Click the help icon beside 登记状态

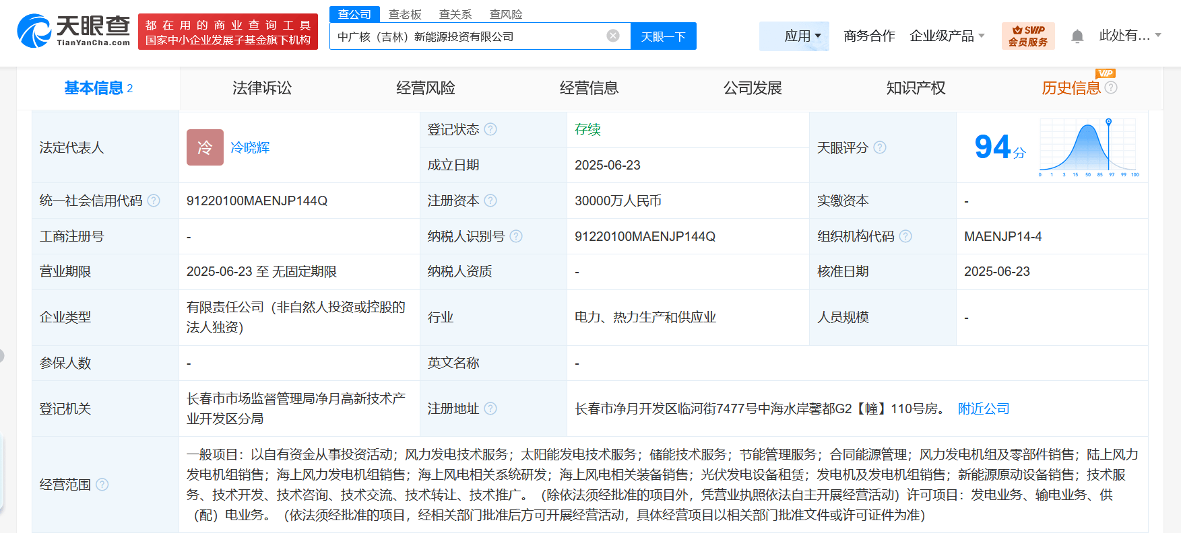point(490,129)
